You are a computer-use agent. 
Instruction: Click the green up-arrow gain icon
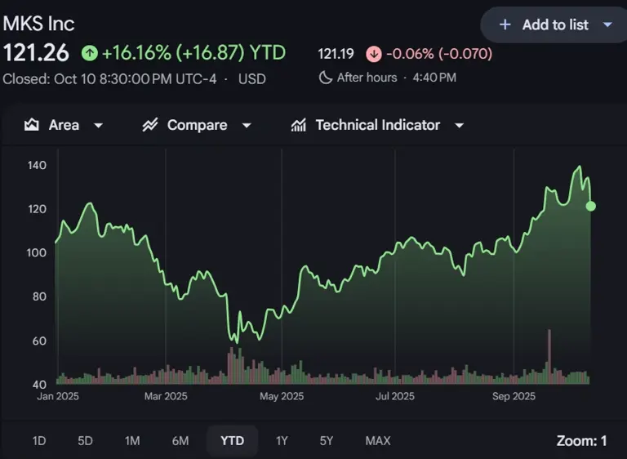(90, 53)
